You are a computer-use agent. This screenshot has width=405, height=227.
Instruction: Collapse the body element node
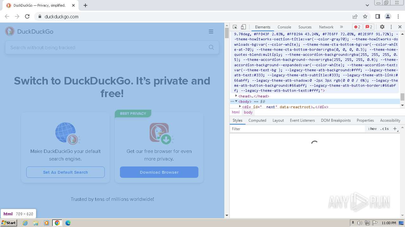coord(236,101)
